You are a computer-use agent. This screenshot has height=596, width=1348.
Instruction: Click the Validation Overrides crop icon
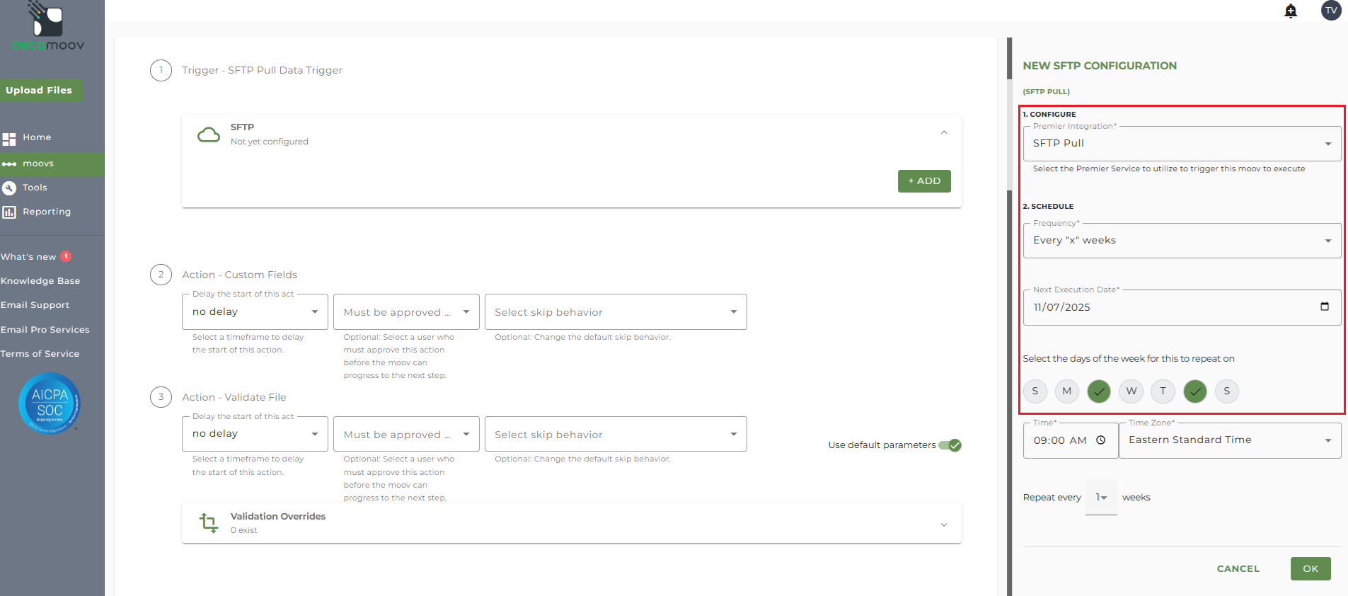[209, 523]
